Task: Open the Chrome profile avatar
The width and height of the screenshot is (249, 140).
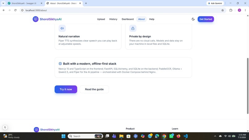Action: (x=239, y=10)
